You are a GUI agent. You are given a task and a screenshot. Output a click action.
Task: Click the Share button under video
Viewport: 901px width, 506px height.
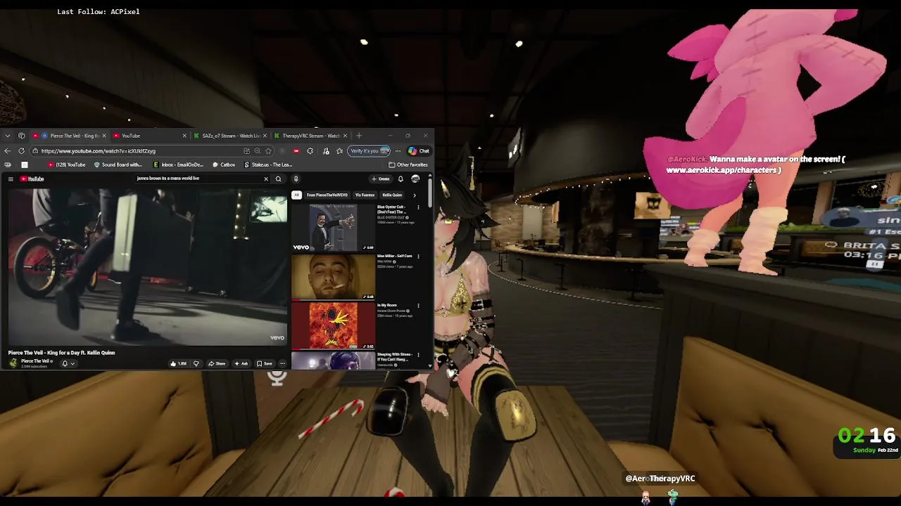click(217, 363)
